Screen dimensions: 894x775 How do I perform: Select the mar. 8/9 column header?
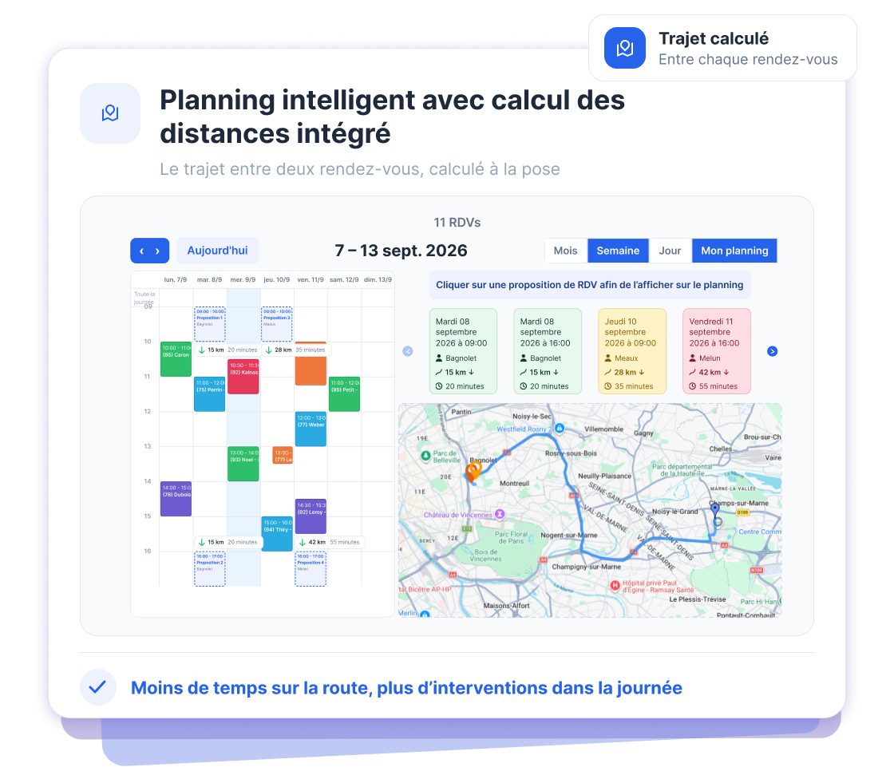(x=209, y=280)
